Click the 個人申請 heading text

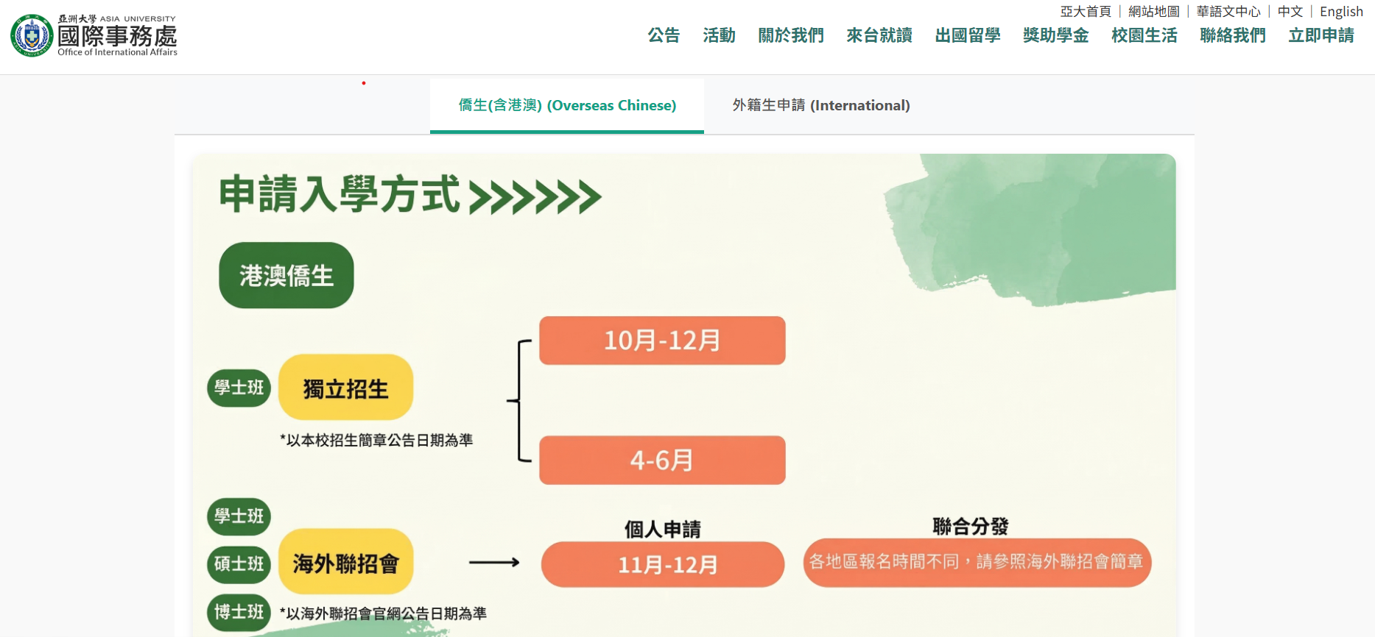point(662,529)
